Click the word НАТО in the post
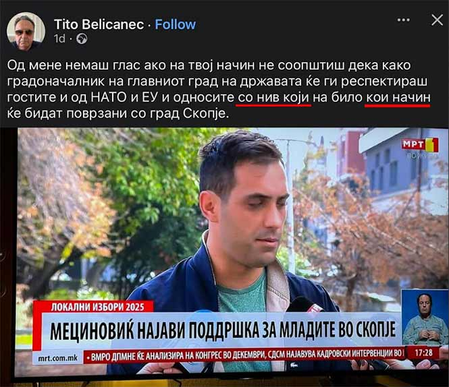This screenshot has width=449, height=387. (109, 98)
